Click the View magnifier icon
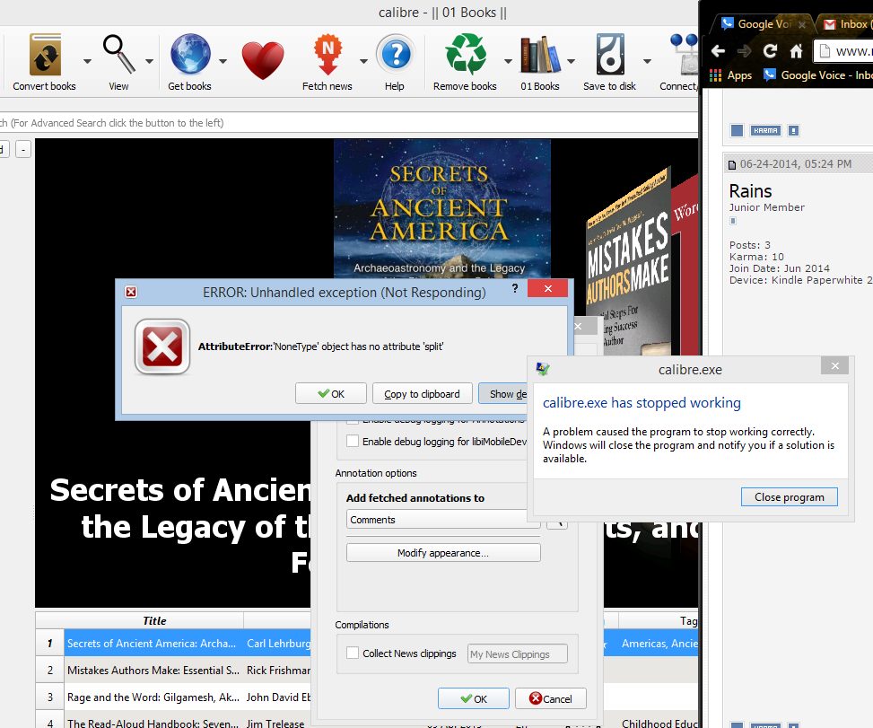 point(118,55)
